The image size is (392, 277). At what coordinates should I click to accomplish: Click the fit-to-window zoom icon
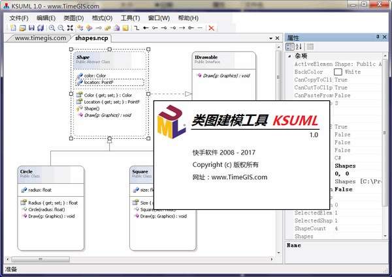[x=71, y=28]
